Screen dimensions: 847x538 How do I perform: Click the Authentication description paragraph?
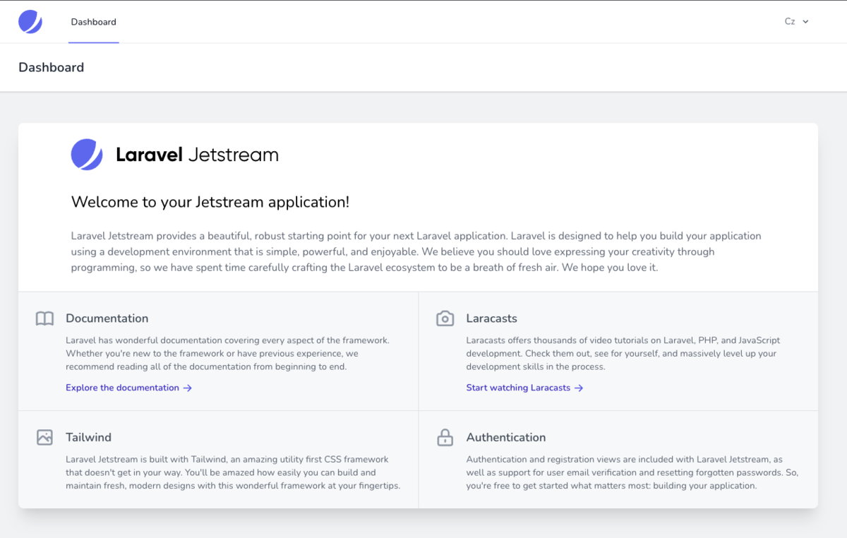click(x=632, y=472)
